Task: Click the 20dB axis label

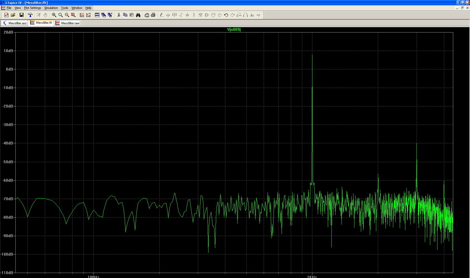Action: pos(8,32)
